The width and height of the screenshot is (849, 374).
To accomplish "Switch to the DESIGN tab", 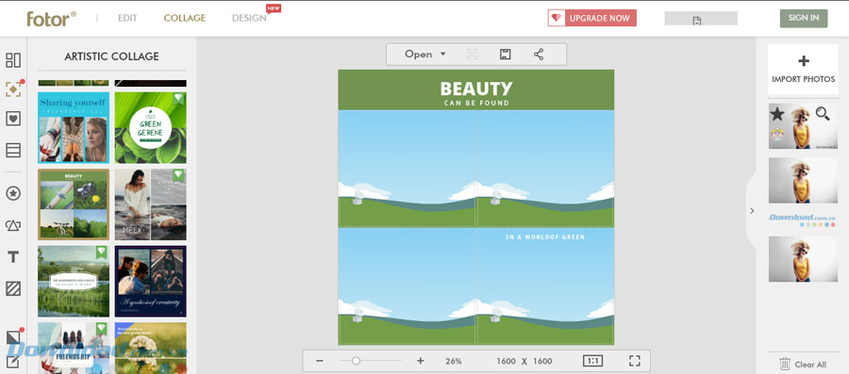I will (249, 18).
